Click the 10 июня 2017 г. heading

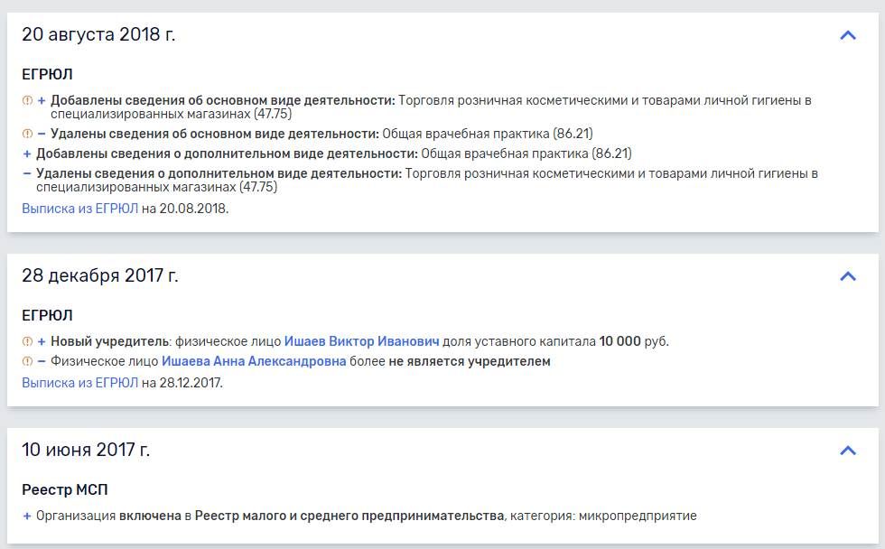86,450
